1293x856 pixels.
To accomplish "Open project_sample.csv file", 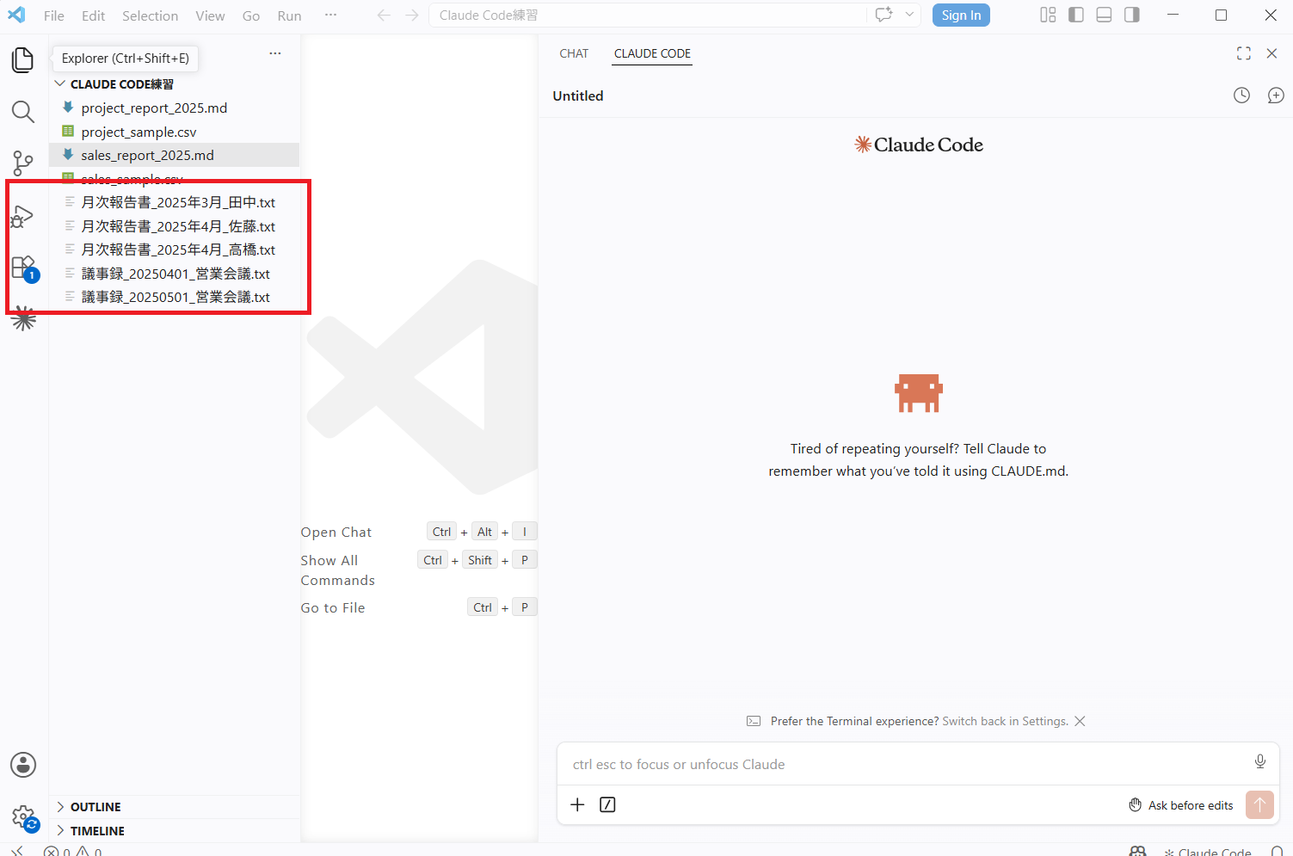I will [x=175, y=132].
